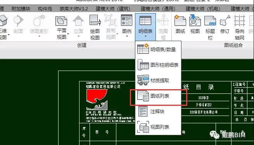Switch to the 附加模块 ribbon tab
Viewport: 254px width, 145px height.
pos(21,9)
